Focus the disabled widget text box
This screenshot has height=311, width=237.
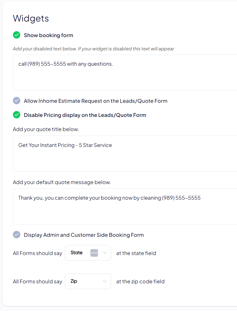pyautogui.click(x=125, y=72)
